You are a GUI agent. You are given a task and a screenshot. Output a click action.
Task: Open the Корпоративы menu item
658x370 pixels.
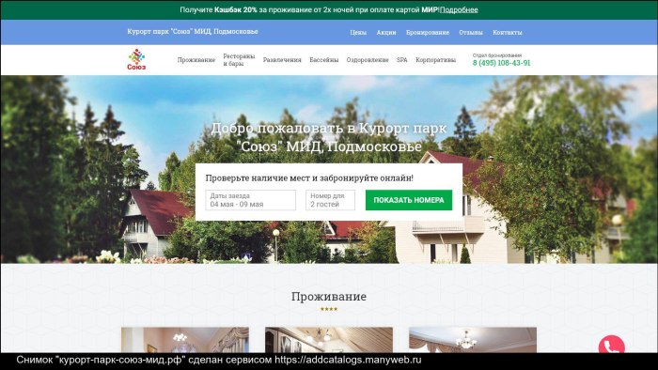click(x=435, y=60)
